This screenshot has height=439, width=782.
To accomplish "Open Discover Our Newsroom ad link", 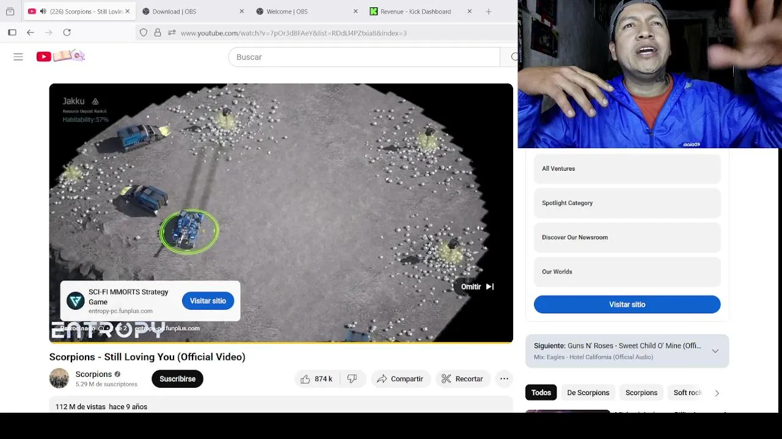I will click(x=627, y=237).
